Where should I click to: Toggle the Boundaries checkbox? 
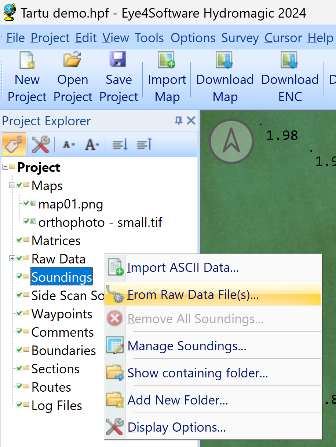[x=19, y=350]
